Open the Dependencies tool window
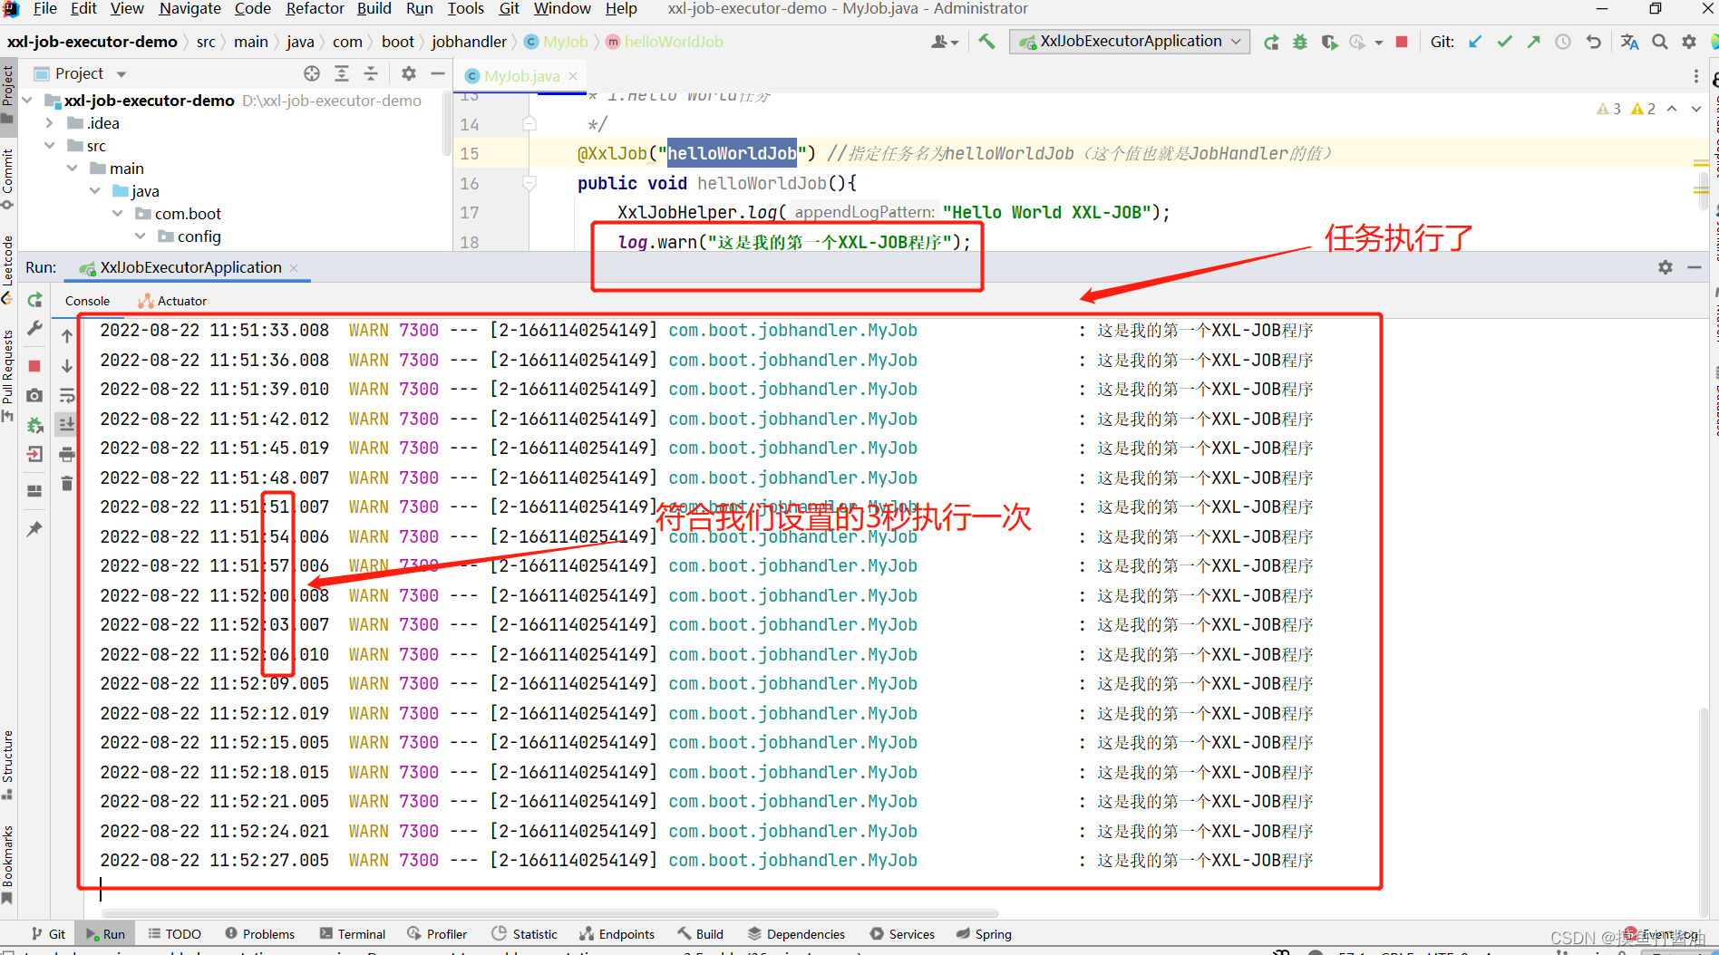Image resolution: width=1719 pixels, height=955 pixels. tap(796, 934)
